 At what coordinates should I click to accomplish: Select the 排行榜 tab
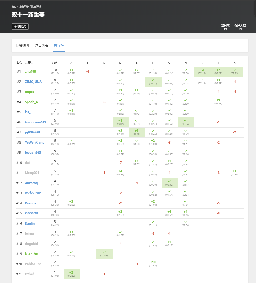point(59,46)
